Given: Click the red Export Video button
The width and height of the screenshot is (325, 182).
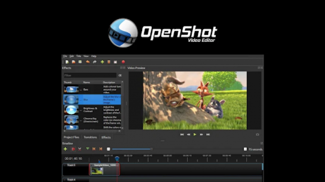Looking at the screenshot, I should (x=123, y=62).
